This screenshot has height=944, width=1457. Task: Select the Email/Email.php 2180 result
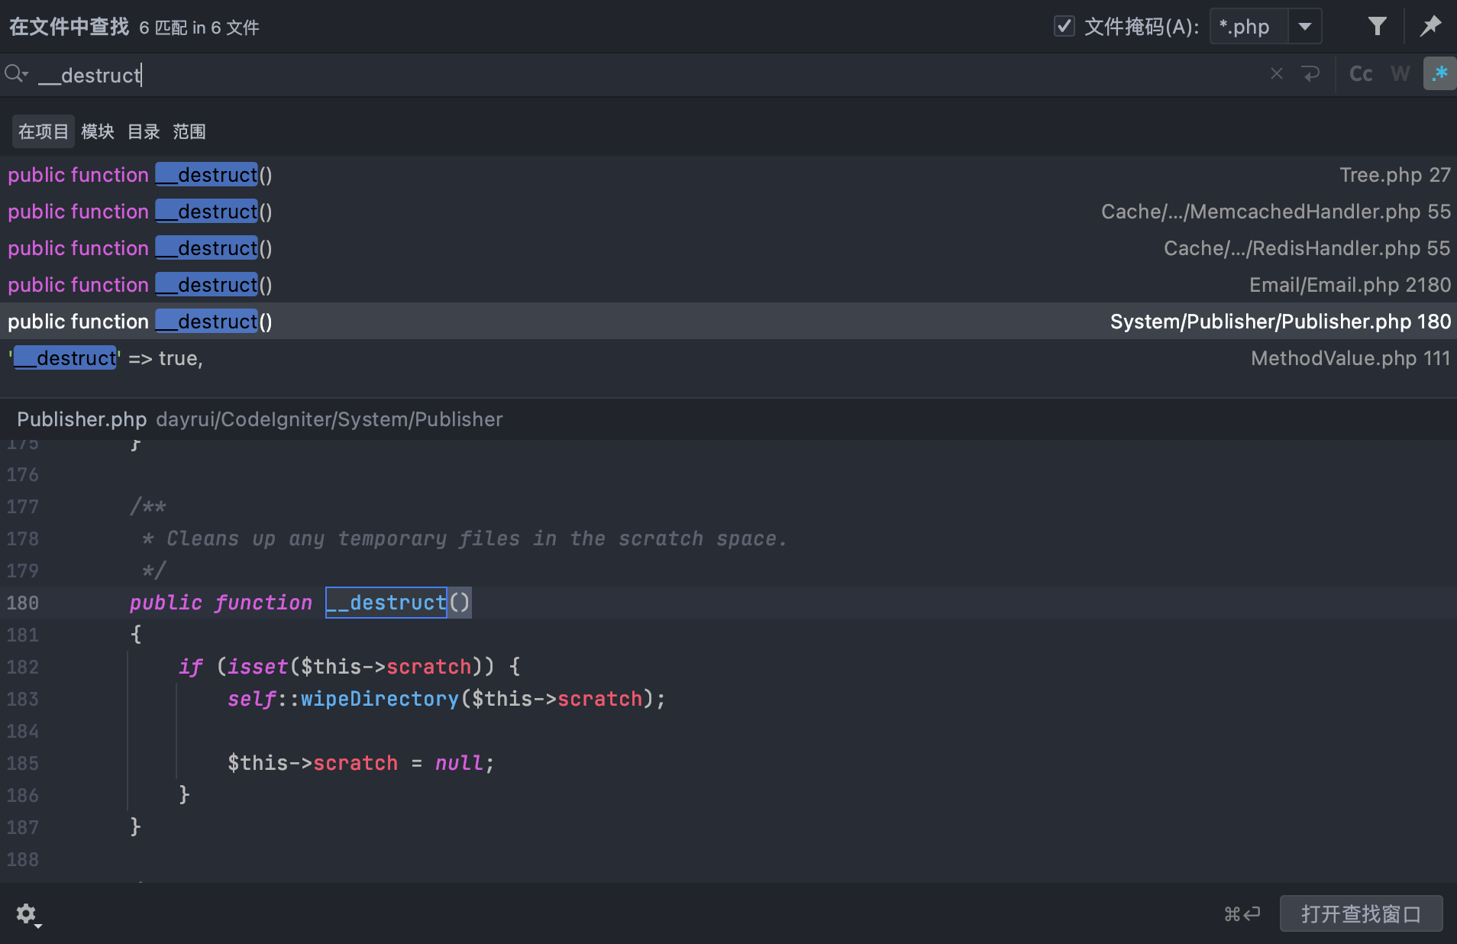(728, 285)
